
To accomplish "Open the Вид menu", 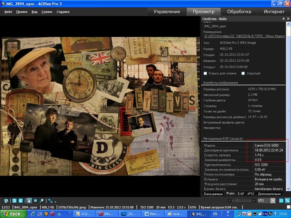I will click(35, 12).
